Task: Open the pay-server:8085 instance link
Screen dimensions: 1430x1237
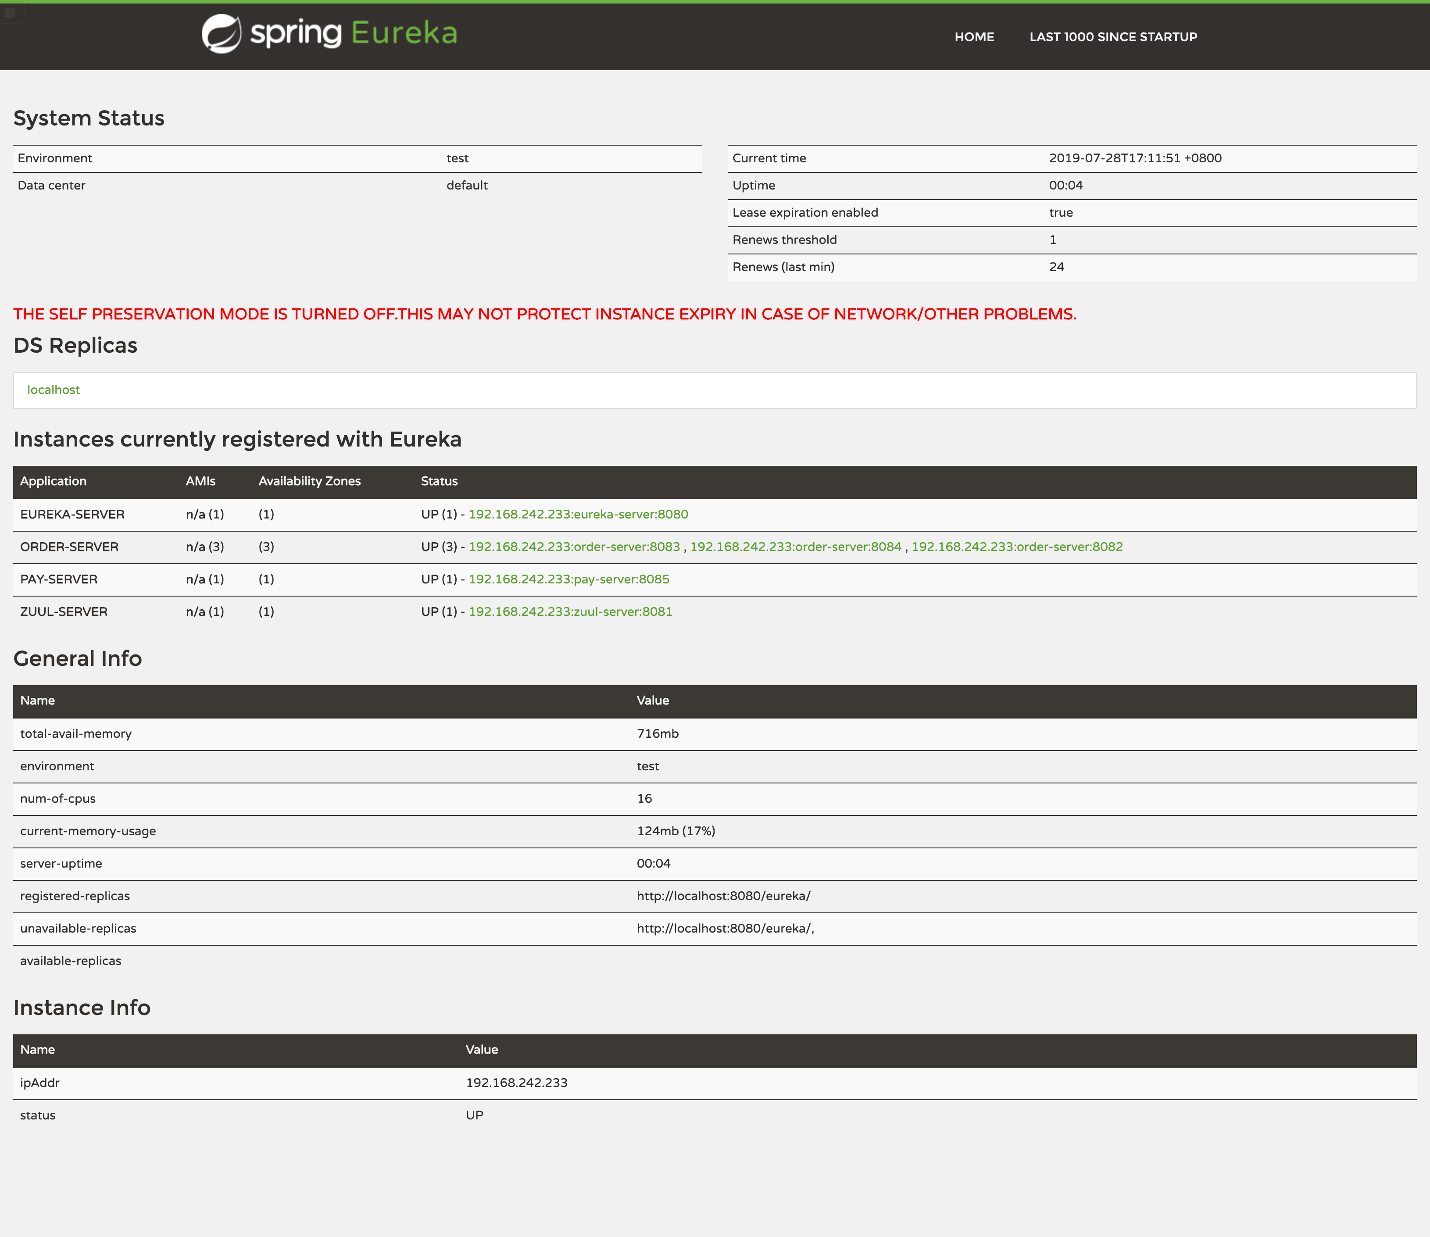Action: pos(568,579)
